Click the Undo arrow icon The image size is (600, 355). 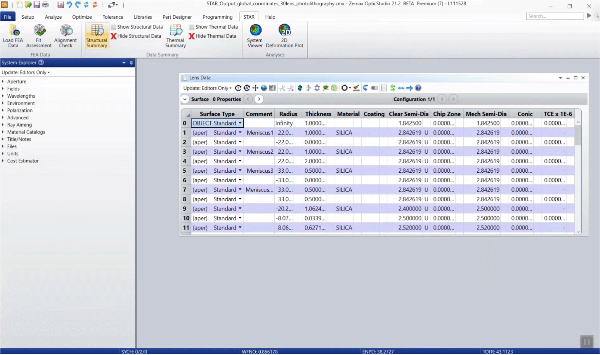[69, 5]
